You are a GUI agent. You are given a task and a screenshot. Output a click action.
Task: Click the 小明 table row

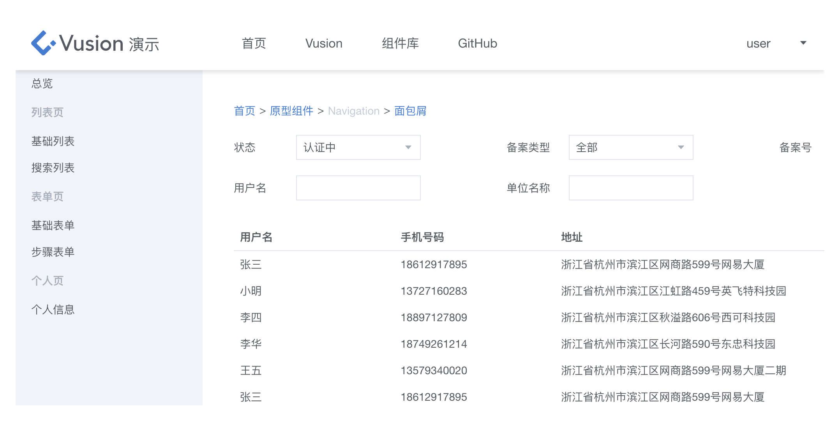click(529, 291)
